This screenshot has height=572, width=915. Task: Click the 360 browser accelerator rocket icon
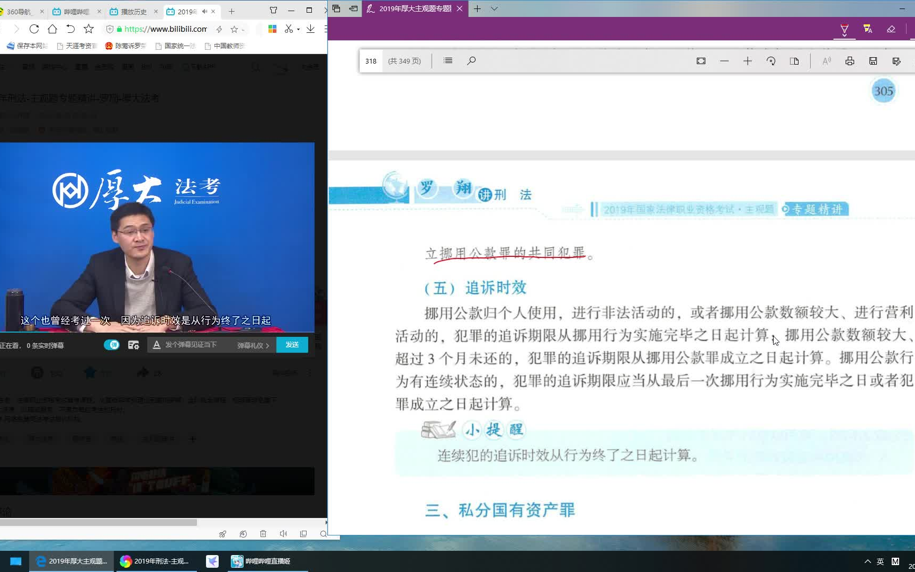pyautogui.click(x=222, y=534)
